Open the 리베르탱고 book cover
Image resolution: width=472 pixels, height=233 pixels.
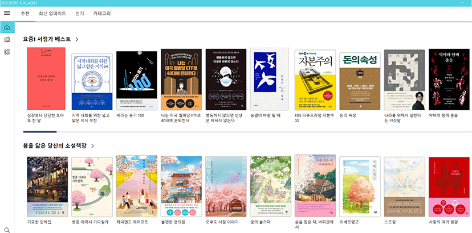coord(360,187)
